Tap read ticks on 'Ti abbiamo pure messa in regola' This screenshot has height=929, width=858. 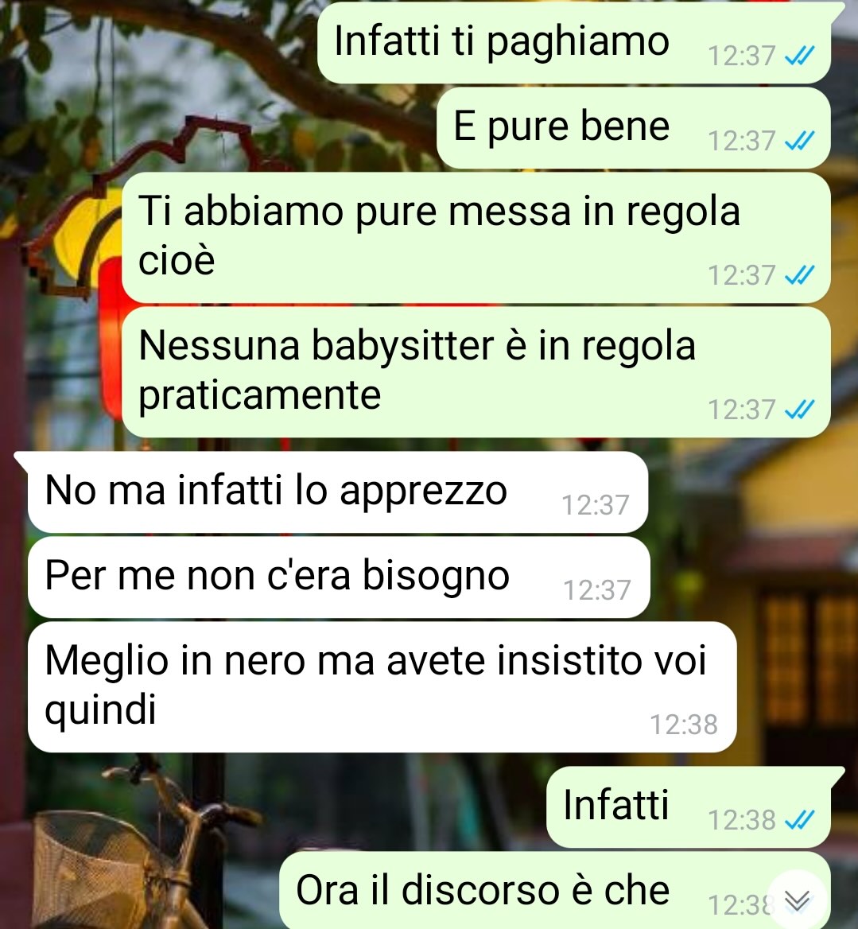click(799, 275)
